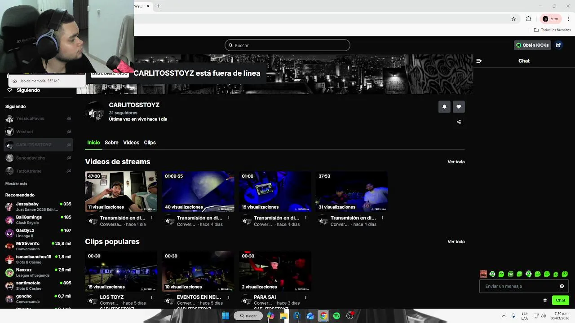Collapse the chat panel with arrow icon
Viewport: 575px width, 323px height.
[x=479, y=61]
